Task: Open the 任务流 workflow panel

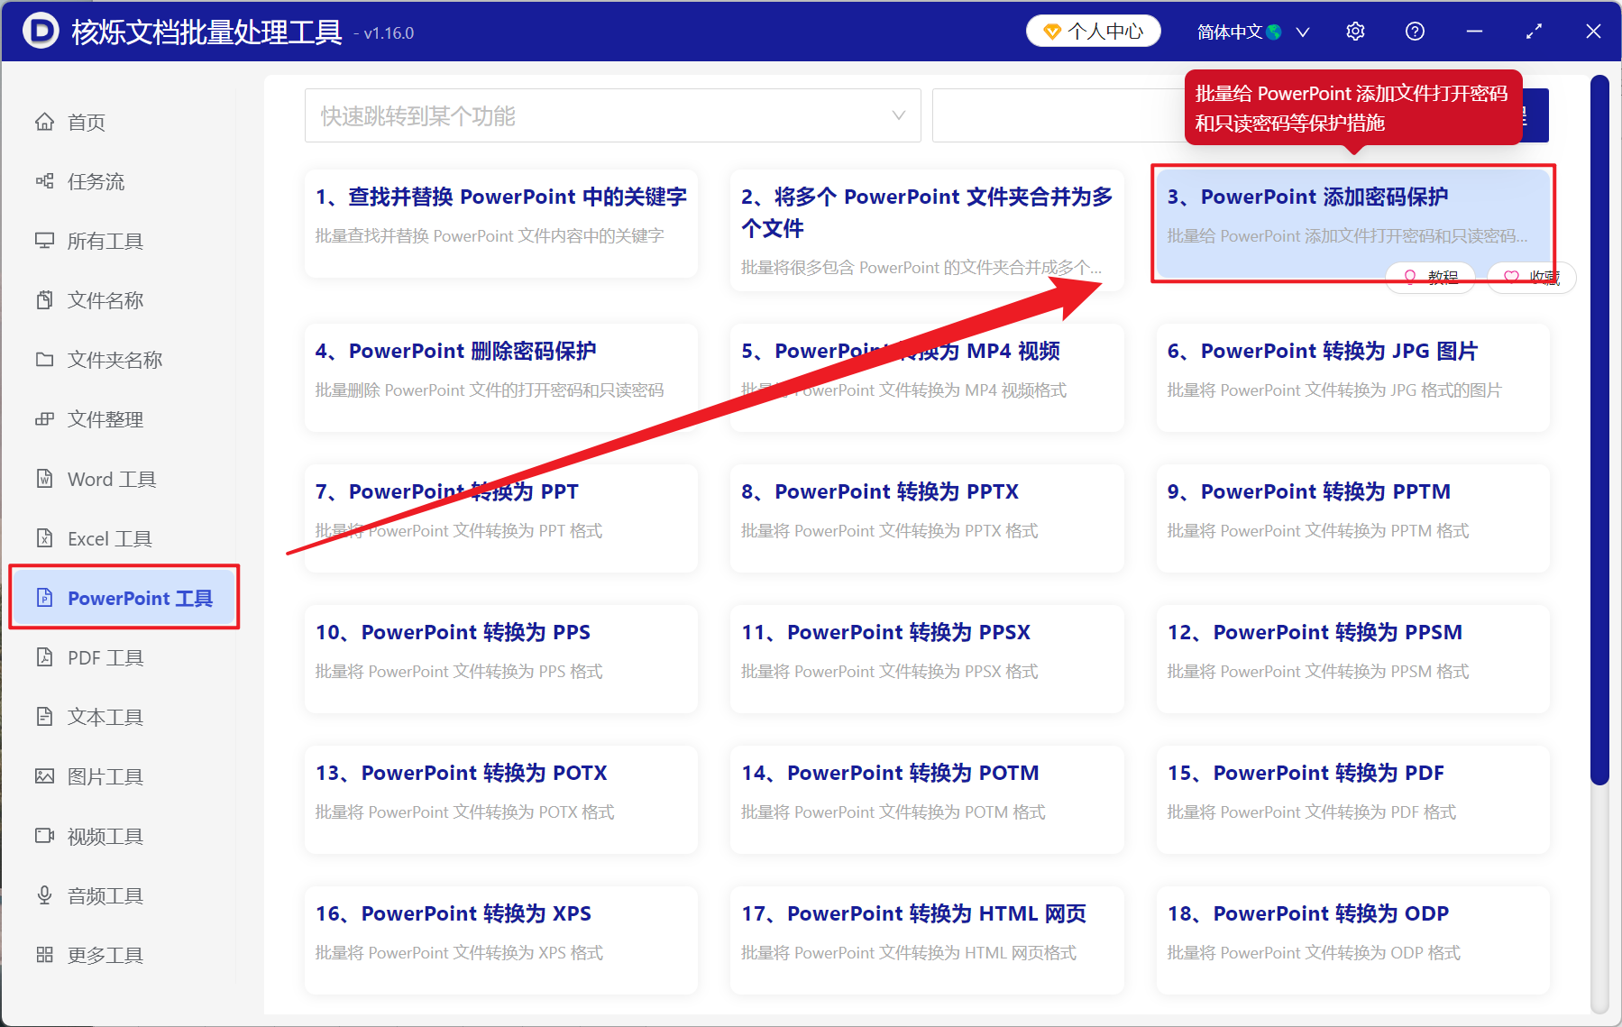Action: coord(93,181)
